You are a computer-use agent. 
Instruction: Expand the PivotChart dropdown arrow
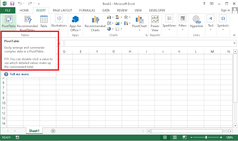(x=139, y=30)
